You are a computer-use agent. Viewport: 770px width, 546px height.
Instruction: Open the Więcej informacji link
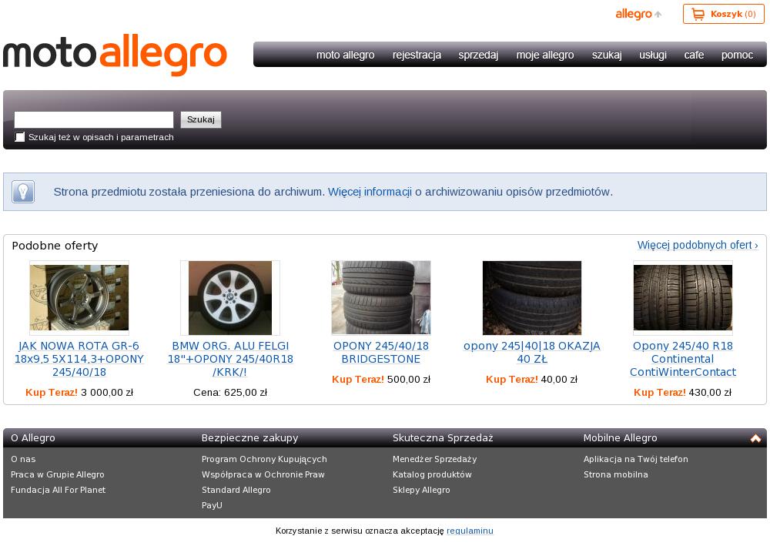370,192
